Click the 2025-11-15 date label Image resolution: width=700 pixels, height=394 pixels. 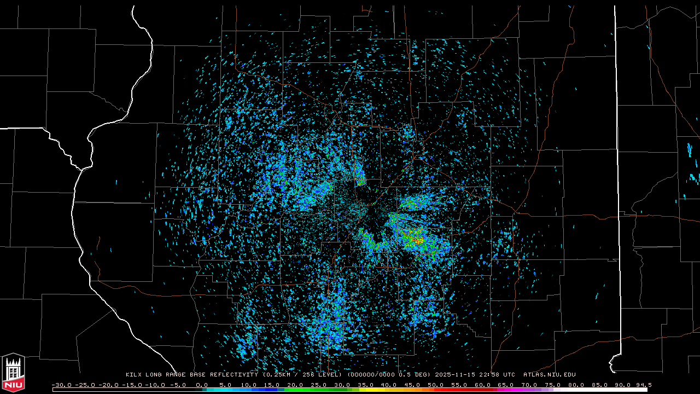pos(455,375)
